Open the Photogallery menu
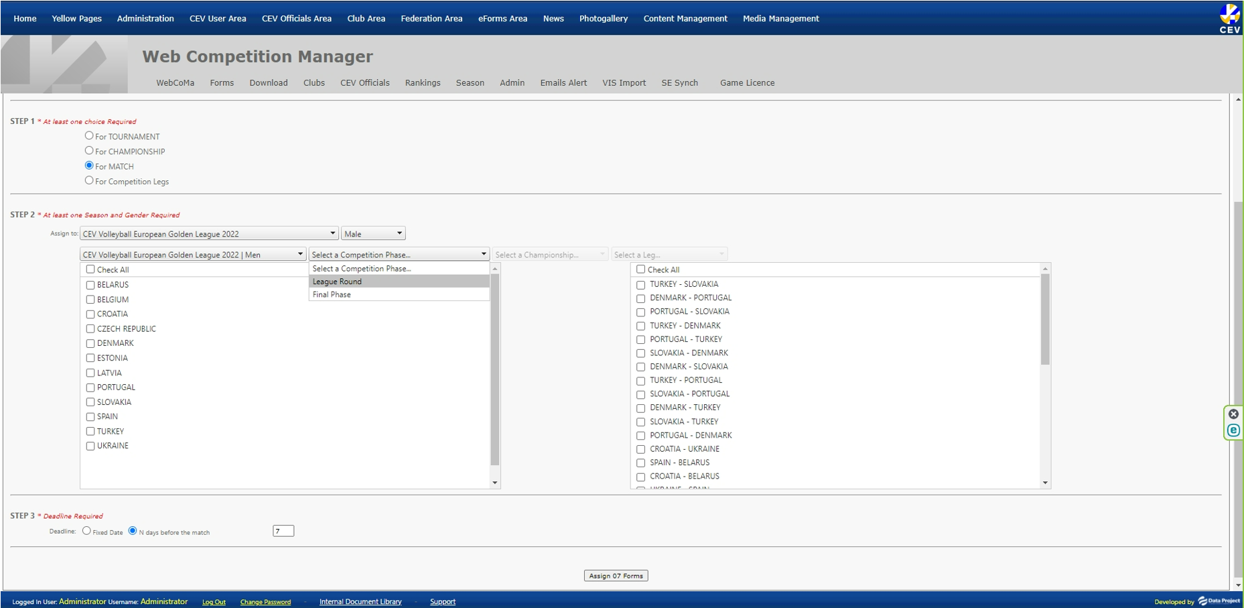The width and height of the screenshot is (1244, 608). coord(604,19)
